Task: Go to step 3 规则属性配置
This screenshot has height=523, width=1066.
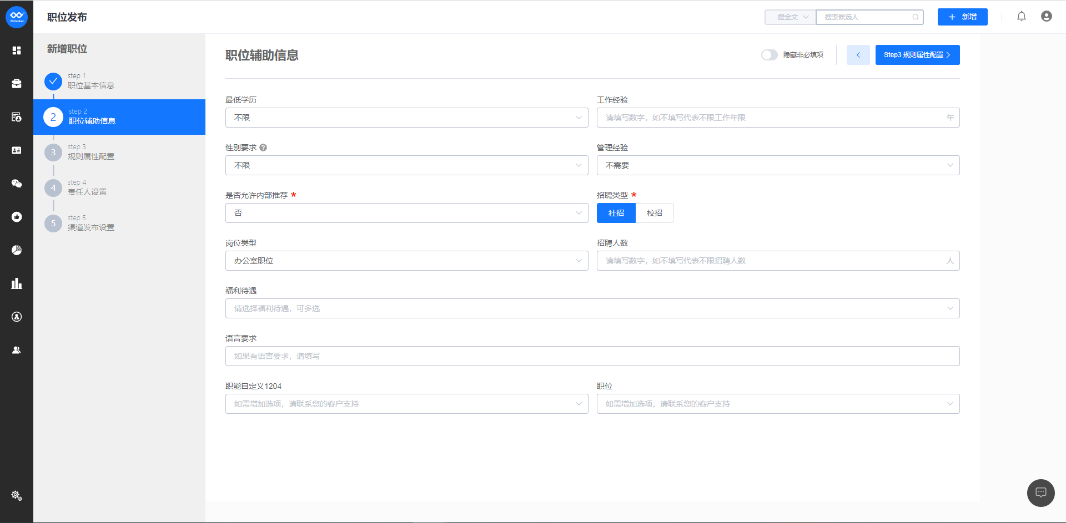Action: 119,153
